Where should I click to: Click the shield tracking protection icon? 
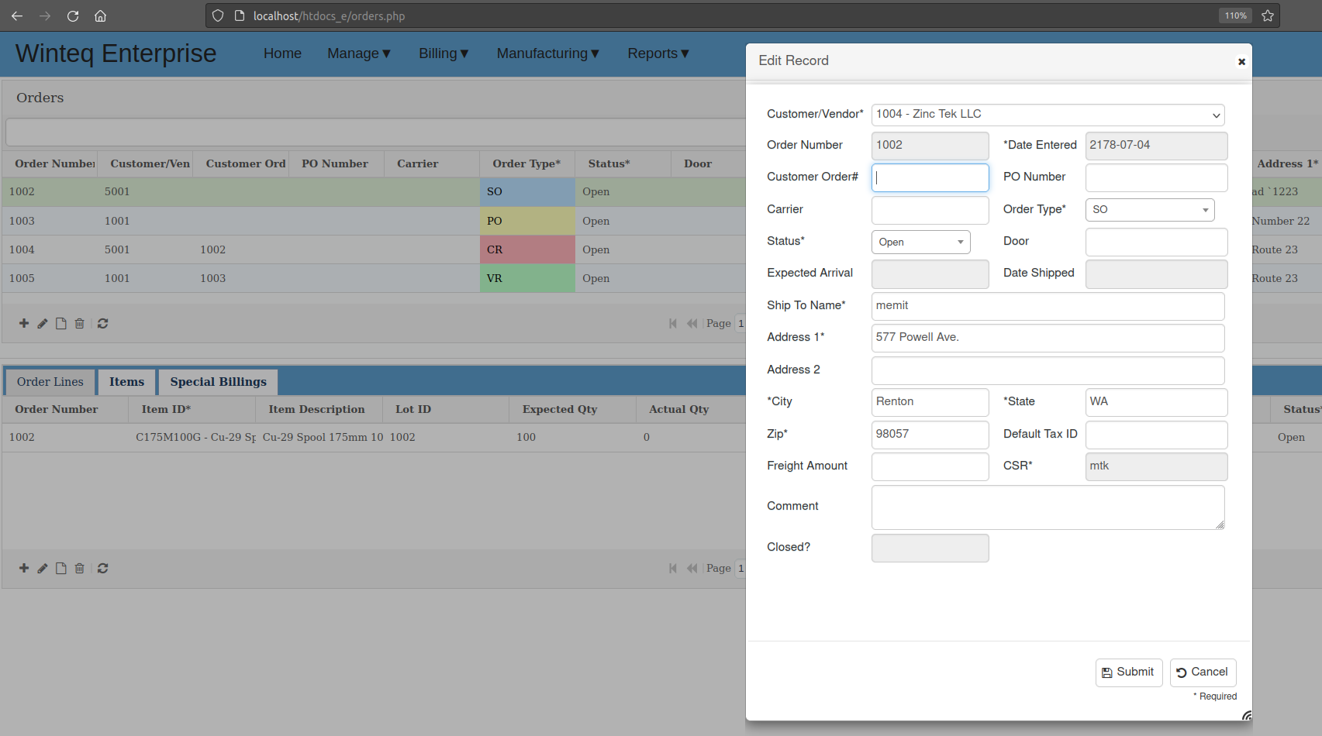218,15
